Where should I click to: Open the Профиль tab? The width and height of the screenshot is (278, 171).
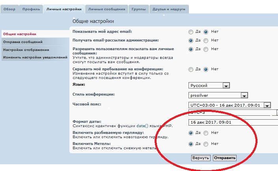[x=31, y=9]
